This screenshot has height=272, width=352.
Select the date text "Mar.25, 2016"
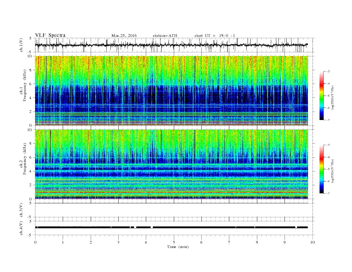[x=124, y=36]
